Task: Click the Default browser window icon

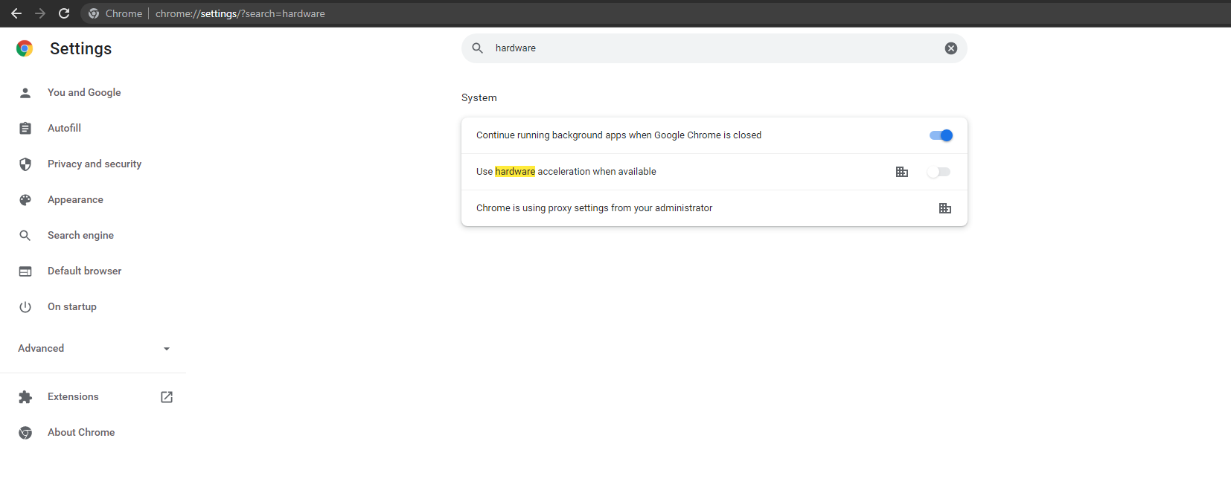Action: coord(25,271)
